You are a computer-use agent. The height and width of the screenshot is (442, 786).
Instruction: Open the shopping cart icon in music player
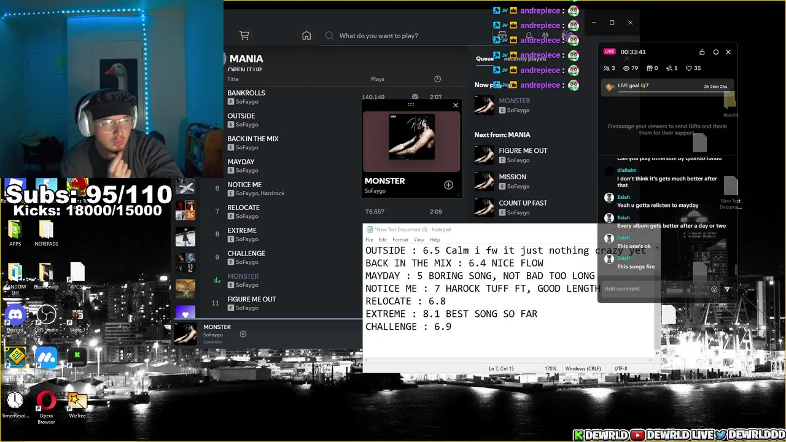(244, 36)
